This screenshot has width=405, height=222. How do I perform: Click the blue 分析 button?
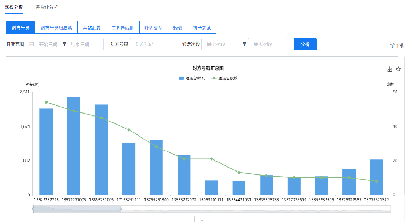[x=305, y=44]
